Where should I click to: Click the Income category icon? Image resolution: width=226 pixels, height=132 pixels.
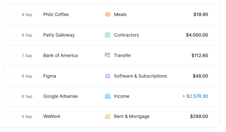tap(107, 96)
